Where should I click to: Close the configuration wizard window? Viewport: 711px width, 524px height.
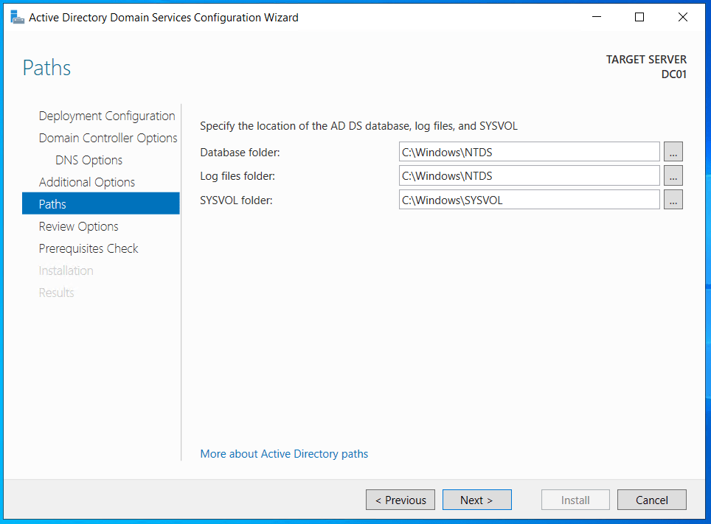pyautogui.click(x=682, y=17)
